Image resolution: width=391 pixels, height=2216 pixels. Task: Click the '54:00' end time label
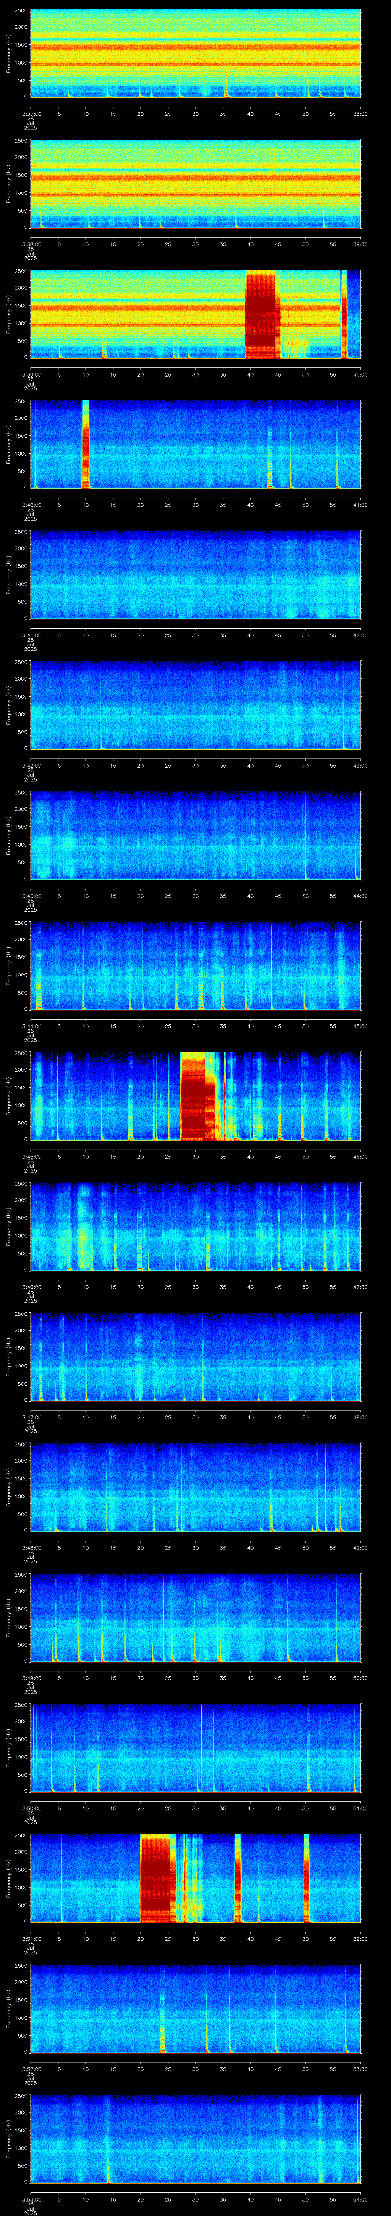pos(361,2199)
